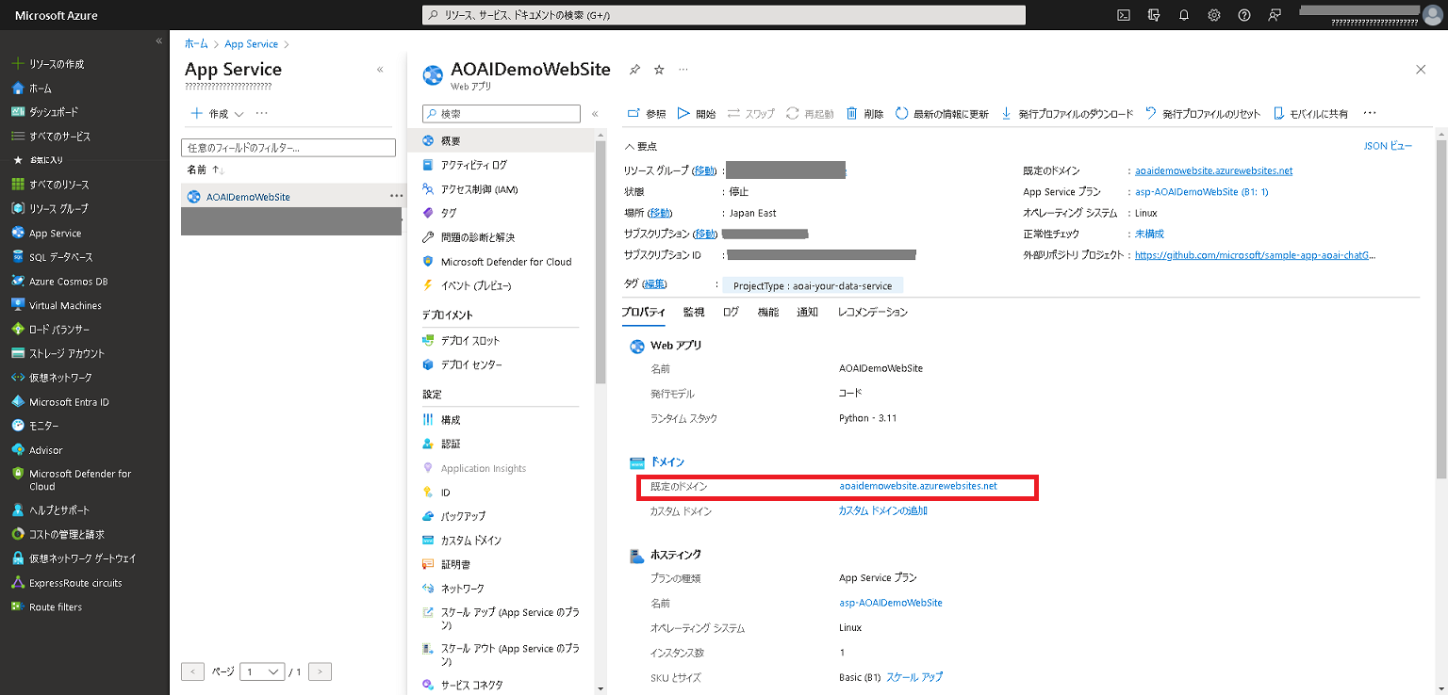The image size is (1448, 695).
Task: Open toolbar overflow menu after モバイルに共有
Action: coord(1371,114)
